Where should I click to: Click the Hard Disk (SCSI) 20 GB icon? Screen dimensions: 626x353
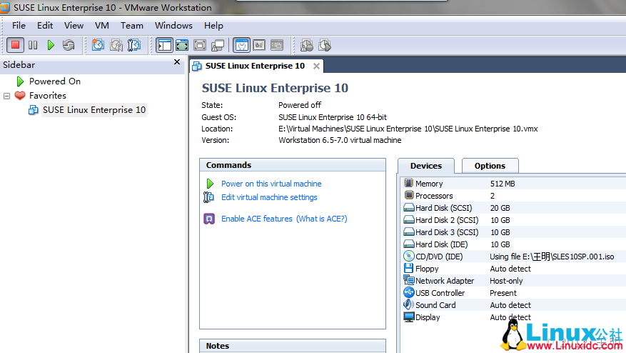pos(409,207)
